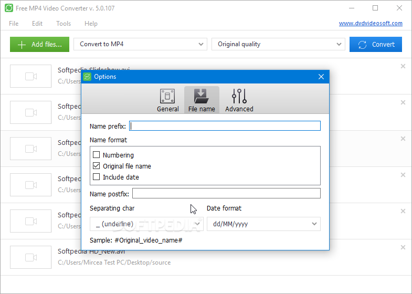
Task: Maximize the main converter window
Action: 375,8
